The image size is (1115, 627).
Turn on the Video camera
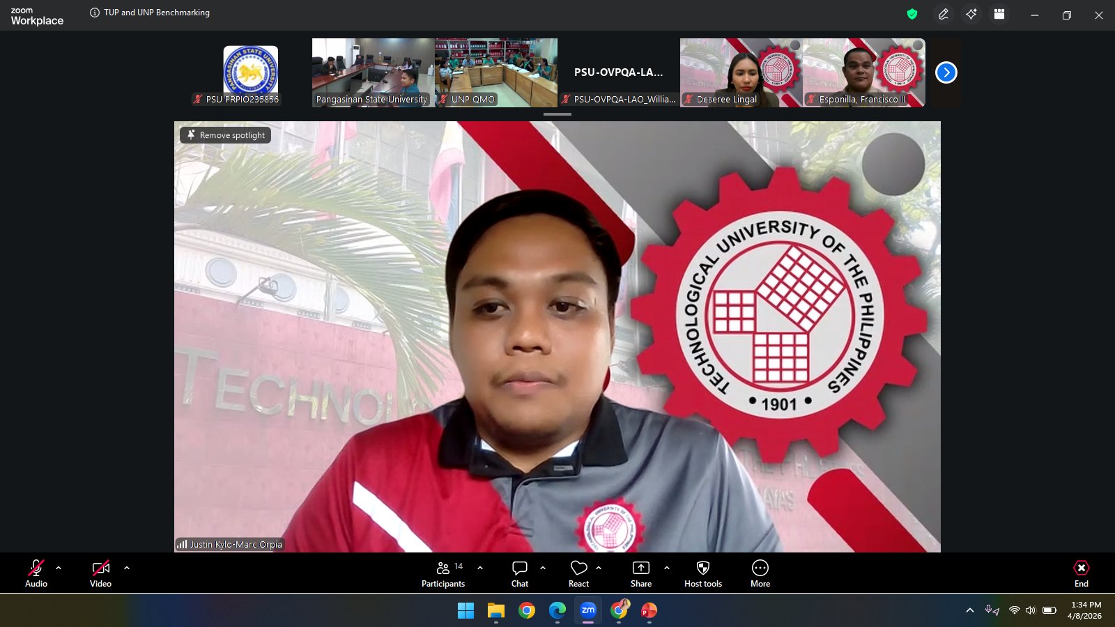pyautogui.click(x=100, y=574)
